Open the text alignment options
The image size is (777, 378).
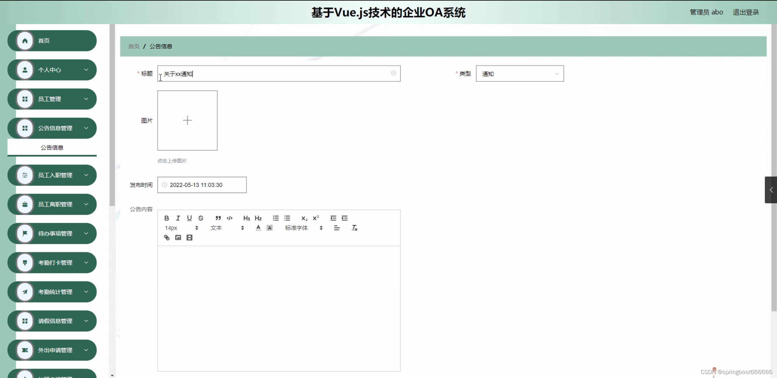pos(337,228)
